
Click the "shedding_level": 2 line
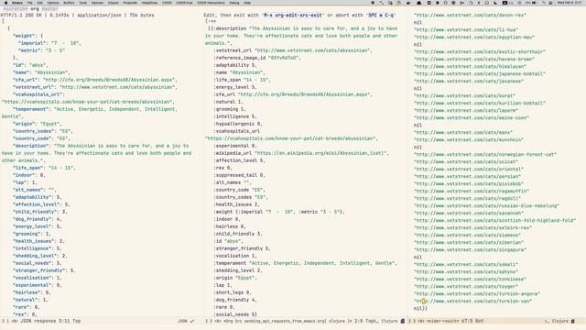coord(39,256)
